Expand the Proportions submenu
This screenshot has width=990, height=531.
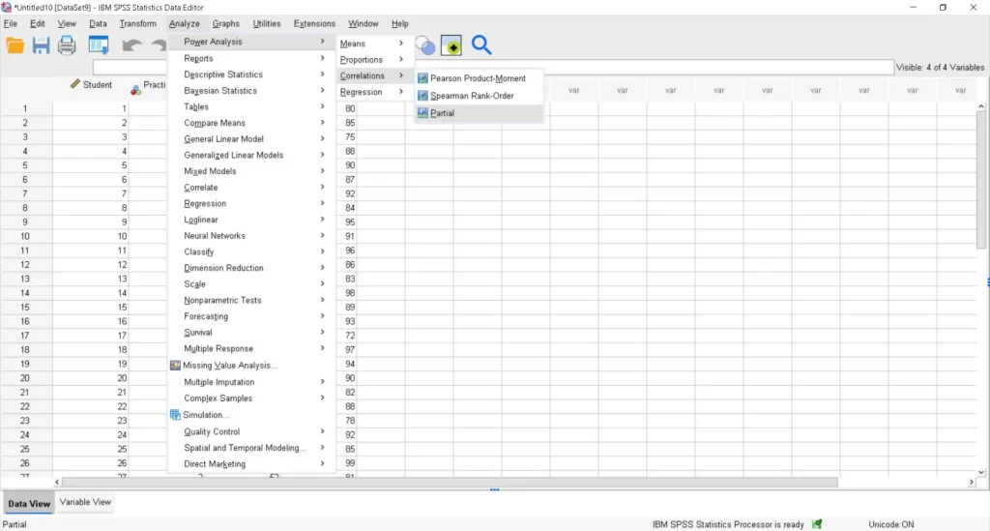pyautogui.click(x=373, y=60)
